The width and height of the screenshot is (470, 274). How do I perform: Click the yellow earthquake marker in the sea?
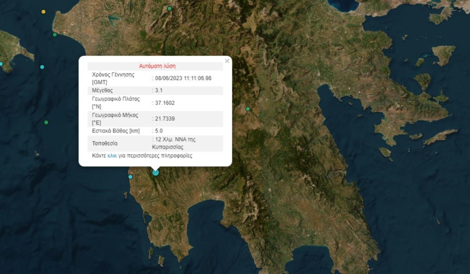coord(43,12)
